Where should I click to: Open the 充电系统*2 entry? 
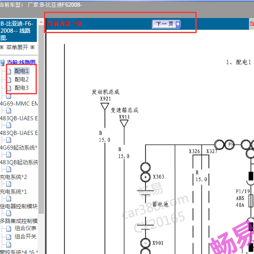click(13, 177)
